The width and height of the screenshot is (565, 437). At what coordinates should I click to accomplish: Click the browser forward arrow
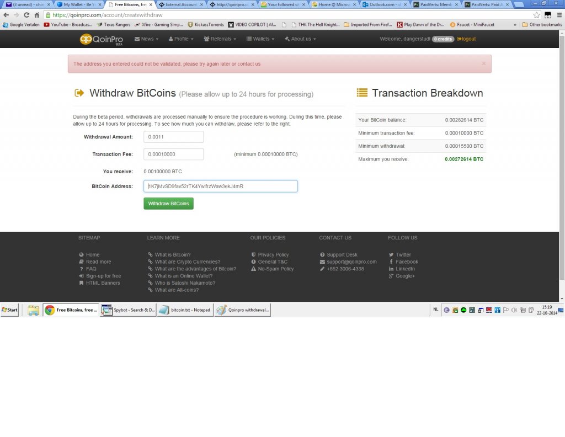point(16,15)
